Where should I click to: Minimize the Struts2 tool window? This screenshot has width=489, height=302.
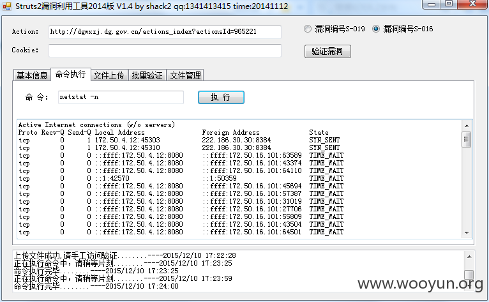pyautogui.click(x=432, y=4)
